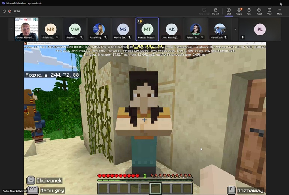Image resolution: width=289 pixels, height=195 pixels.
Task: Select the last hotbar slot
Action: tap(187, 189)
